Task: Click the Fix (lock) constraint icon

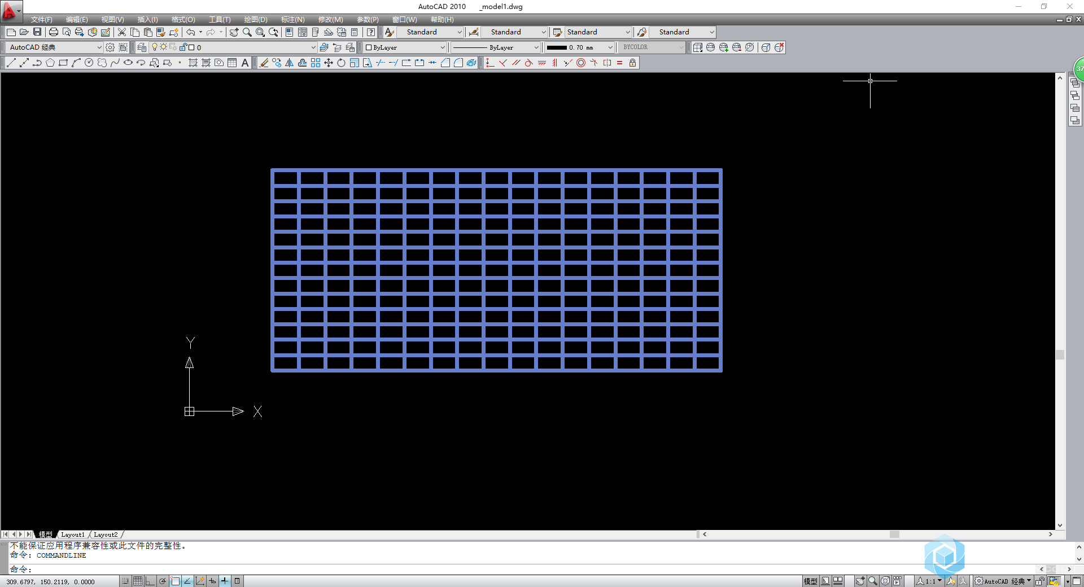Action: point(633,63)
